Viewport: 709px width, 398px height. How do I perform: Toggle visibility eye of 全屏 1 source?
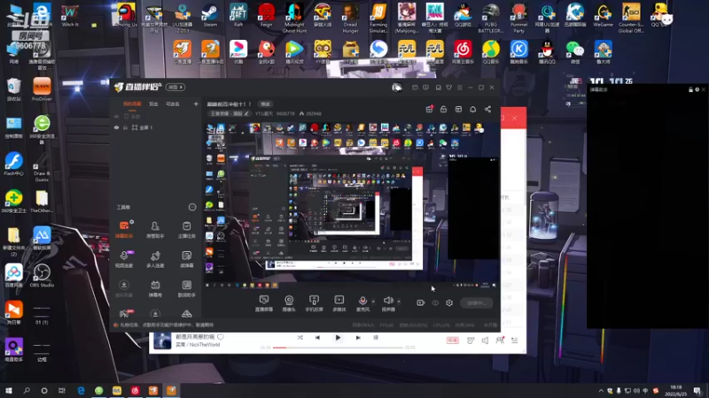117,127
